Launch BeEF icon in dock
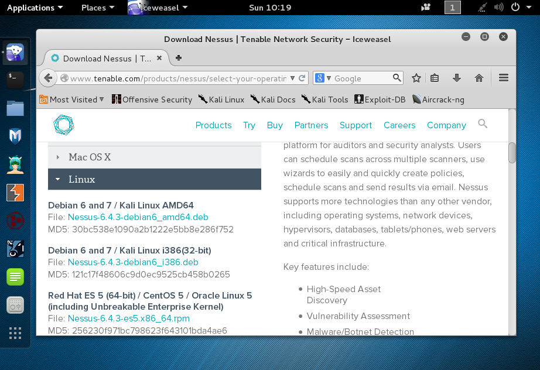 click(15, 249)
